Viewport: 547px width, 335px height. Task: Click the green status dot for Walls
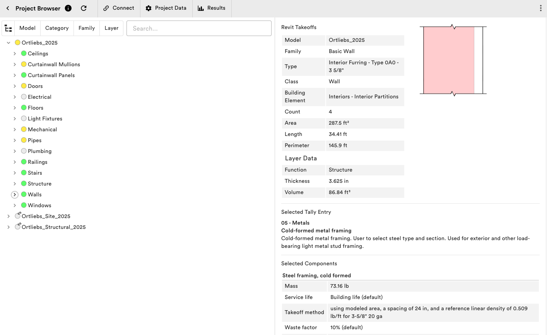[24, 194]
